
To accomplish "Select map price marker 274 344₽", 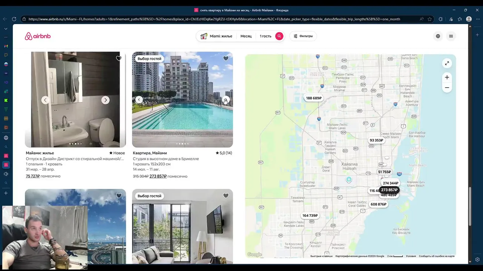I will (x=391, y=183).
